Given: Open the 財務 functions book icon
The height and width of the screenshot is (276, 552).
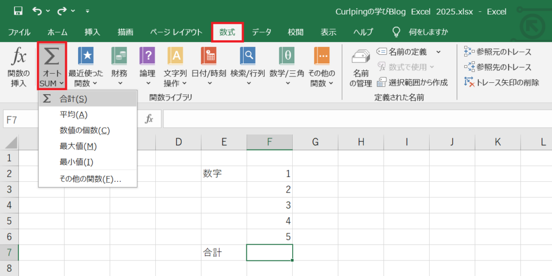Looking at the screenshot, I should (119, 56).
